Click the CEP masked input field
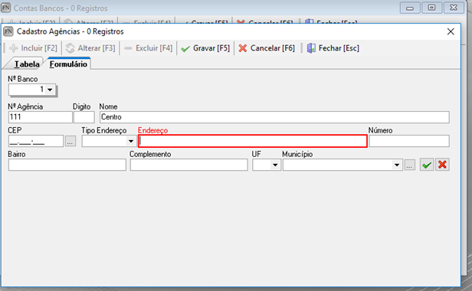Screen dimensions: 472x291 (x=36, y=141)
